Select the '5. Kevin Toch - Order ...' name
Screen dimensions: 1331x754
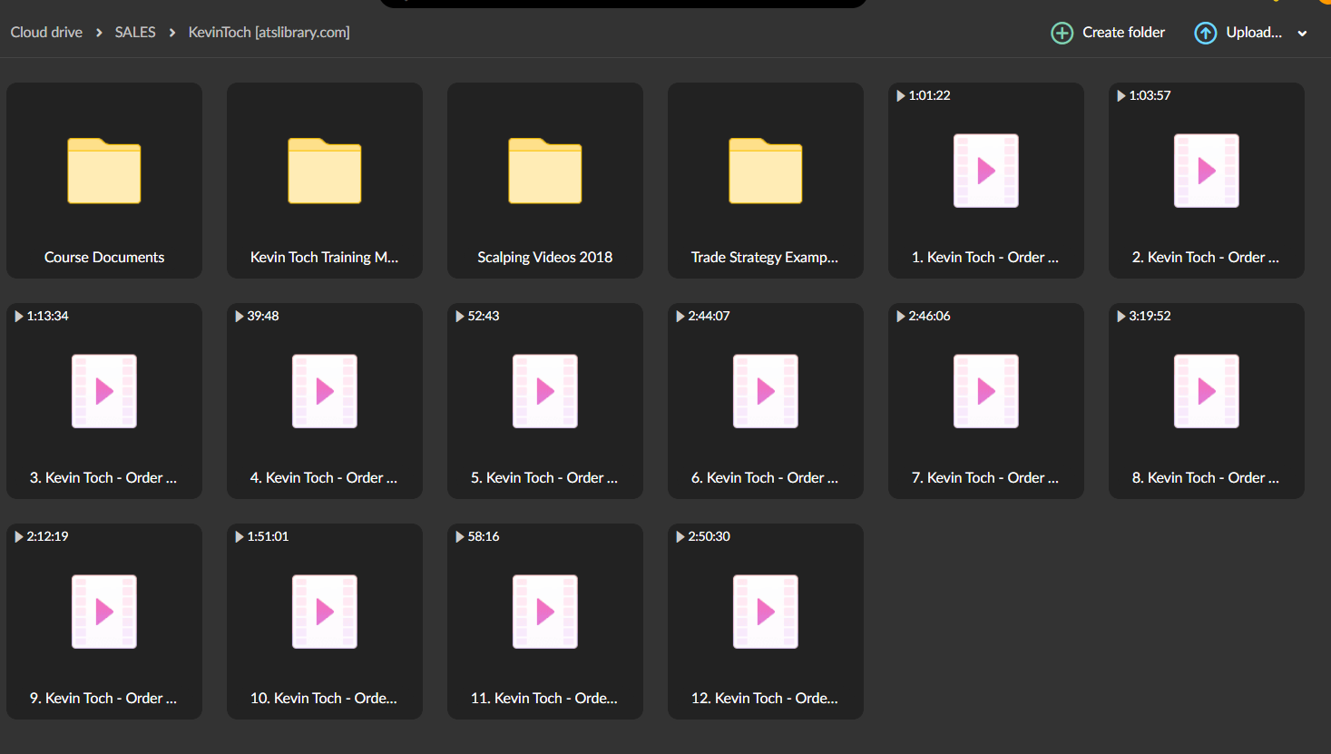point(544,477)
